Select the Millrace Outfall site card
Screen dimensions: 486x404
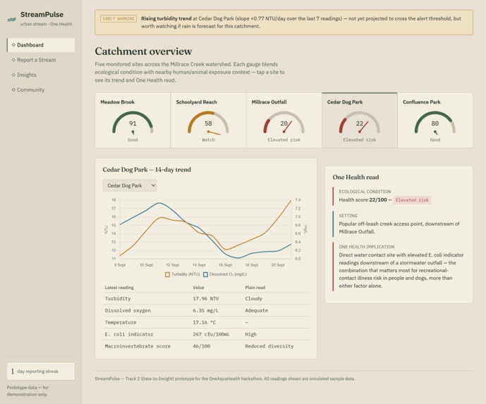[284, 120]
